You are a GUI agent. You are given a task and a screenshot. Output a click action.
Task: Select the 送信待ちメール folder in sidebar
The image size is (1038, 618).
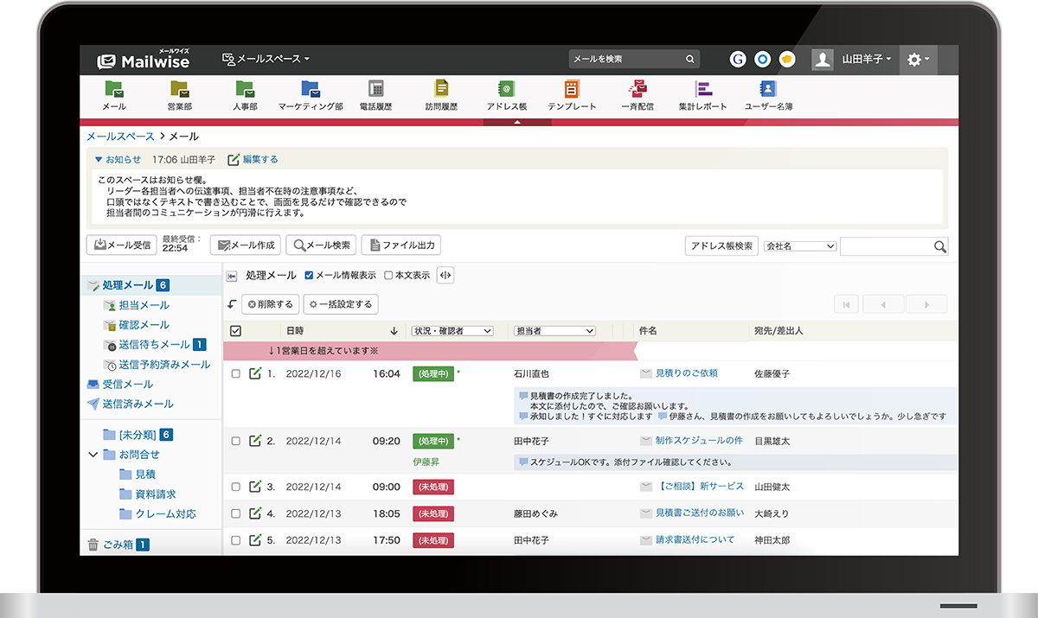coord(154,345)
